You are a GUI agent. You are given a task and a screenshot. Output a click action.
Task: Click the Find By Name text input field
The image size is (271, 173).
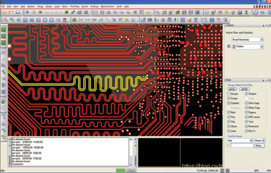[x=242, y=145]
